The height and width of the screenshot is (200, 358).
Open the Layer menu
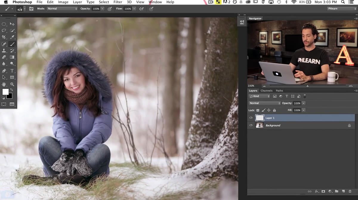tap(77, 2)
